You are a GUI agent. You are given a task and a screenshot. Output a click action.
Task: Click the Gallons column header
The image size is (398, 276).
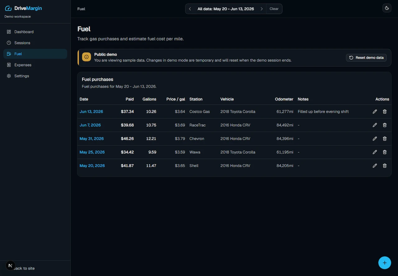[150, 99]
